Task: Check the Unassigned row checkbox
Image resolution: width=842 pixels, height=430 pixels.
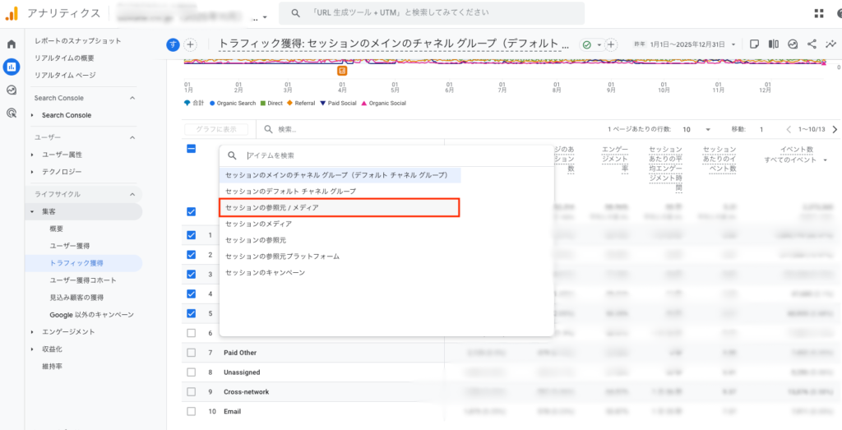Action: 191,372
